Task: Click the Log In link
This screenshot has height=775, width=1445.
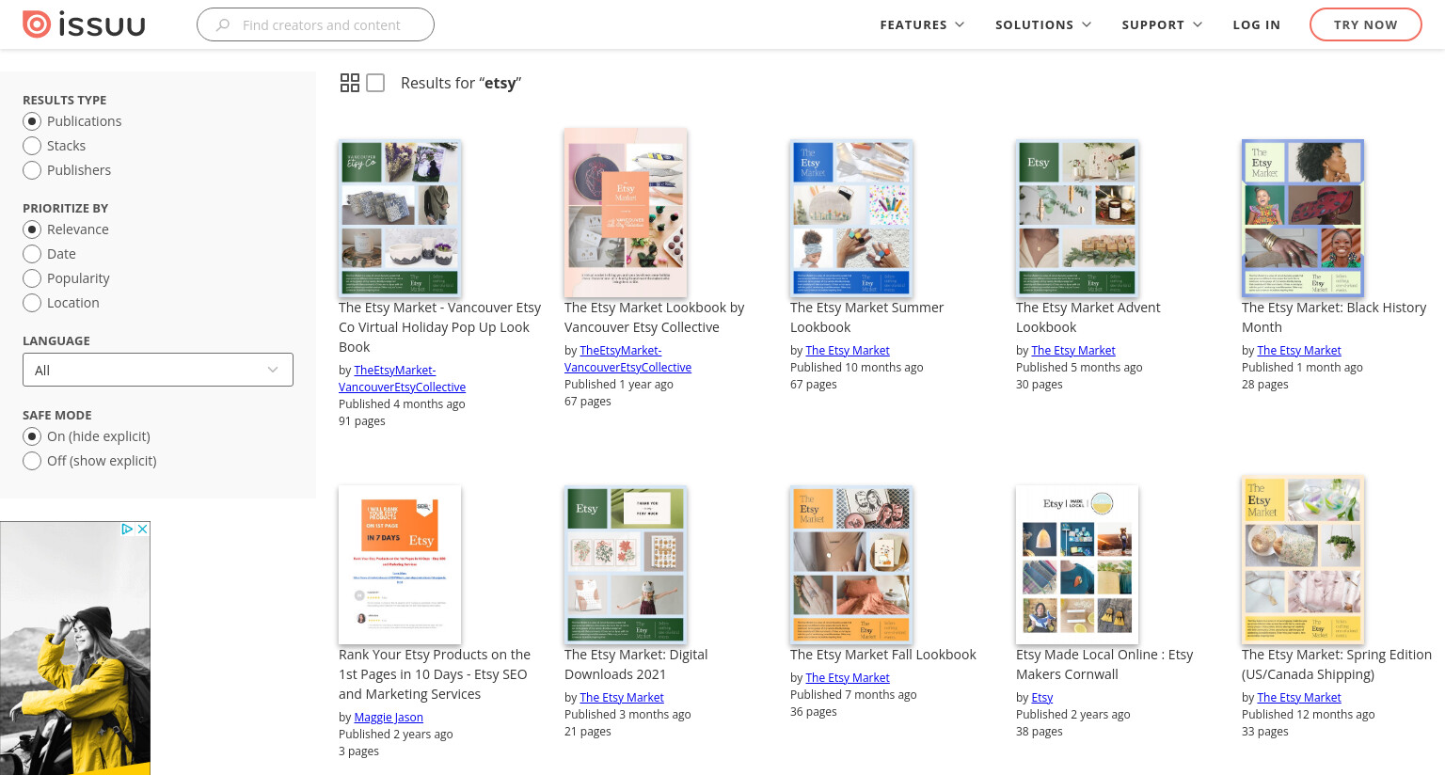Action: pyautogui.click(x=1257, y=24)
